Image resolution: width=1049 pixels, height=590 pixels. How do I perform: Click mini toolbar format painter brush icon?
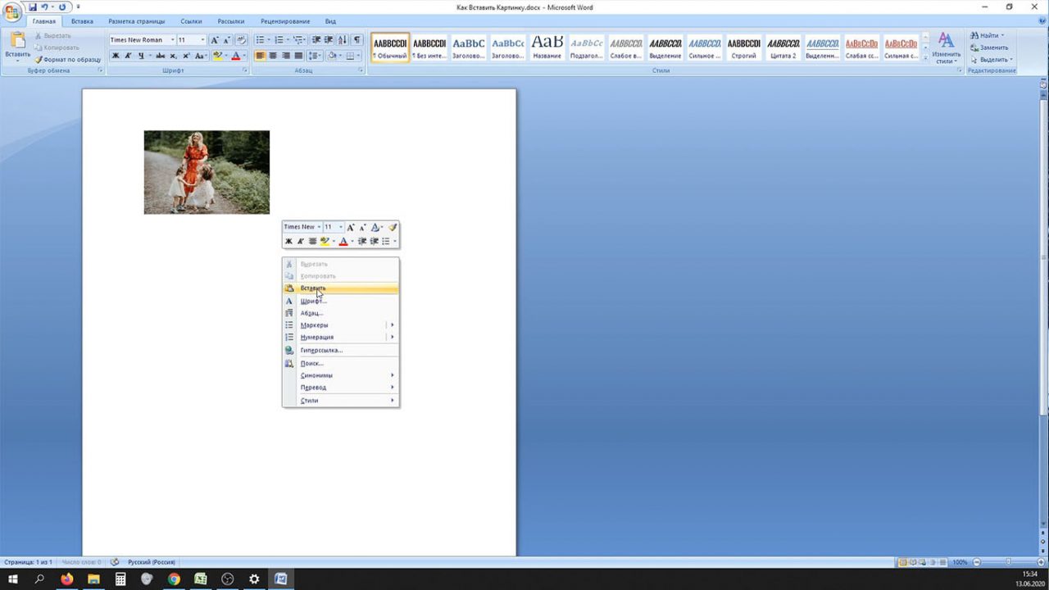pos(393,227)
